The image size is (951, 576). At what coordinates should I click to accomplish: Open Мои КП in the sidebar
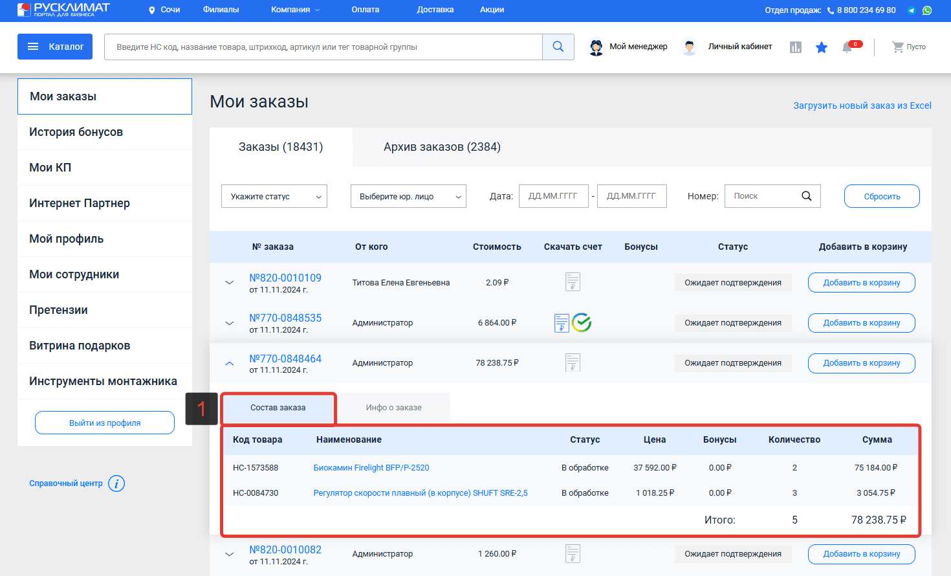pos(105,168)
